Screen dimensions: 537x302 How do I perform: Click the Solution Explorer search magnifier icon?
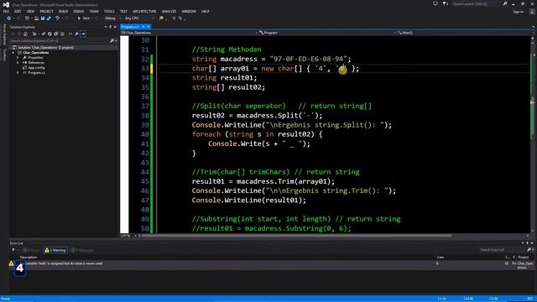pos(112,41)
